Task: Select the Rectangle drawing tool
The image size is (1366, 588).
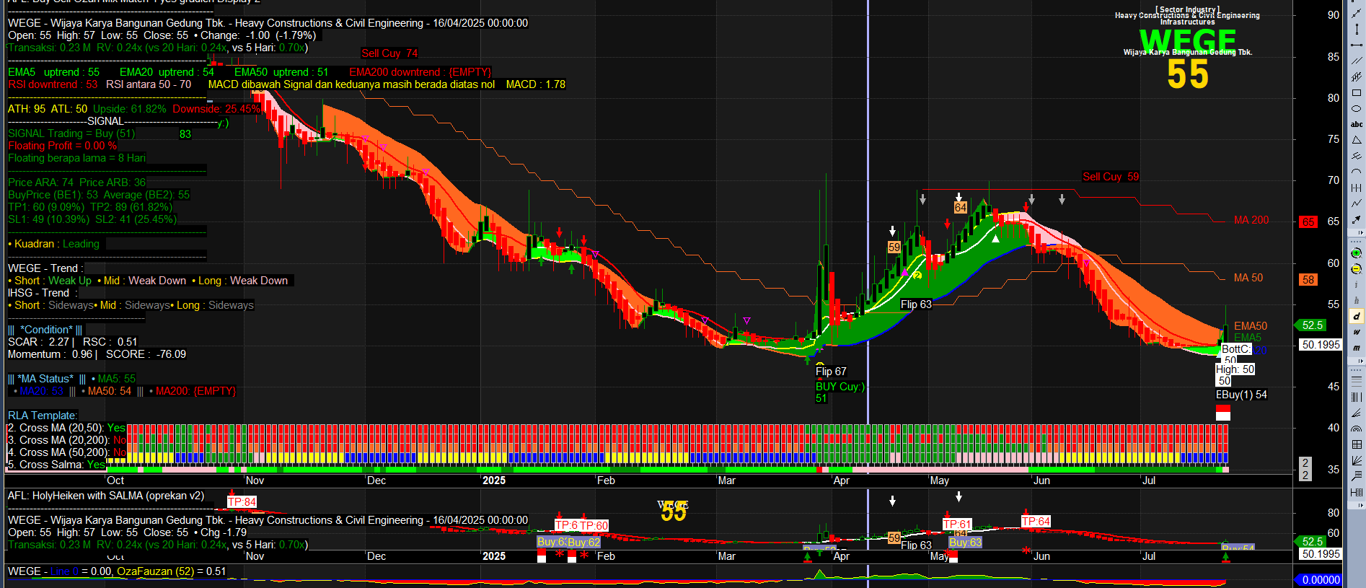Action: (1357, 92)
